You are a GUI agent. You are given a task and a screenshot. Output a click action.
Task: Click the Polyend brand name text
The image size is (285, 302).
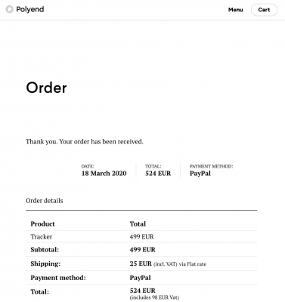tap(30, 10)
